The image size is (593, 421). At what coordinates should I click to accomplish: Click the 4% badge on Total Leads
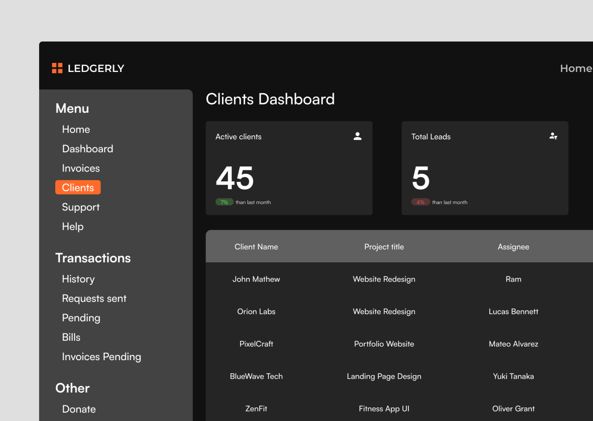420,202
